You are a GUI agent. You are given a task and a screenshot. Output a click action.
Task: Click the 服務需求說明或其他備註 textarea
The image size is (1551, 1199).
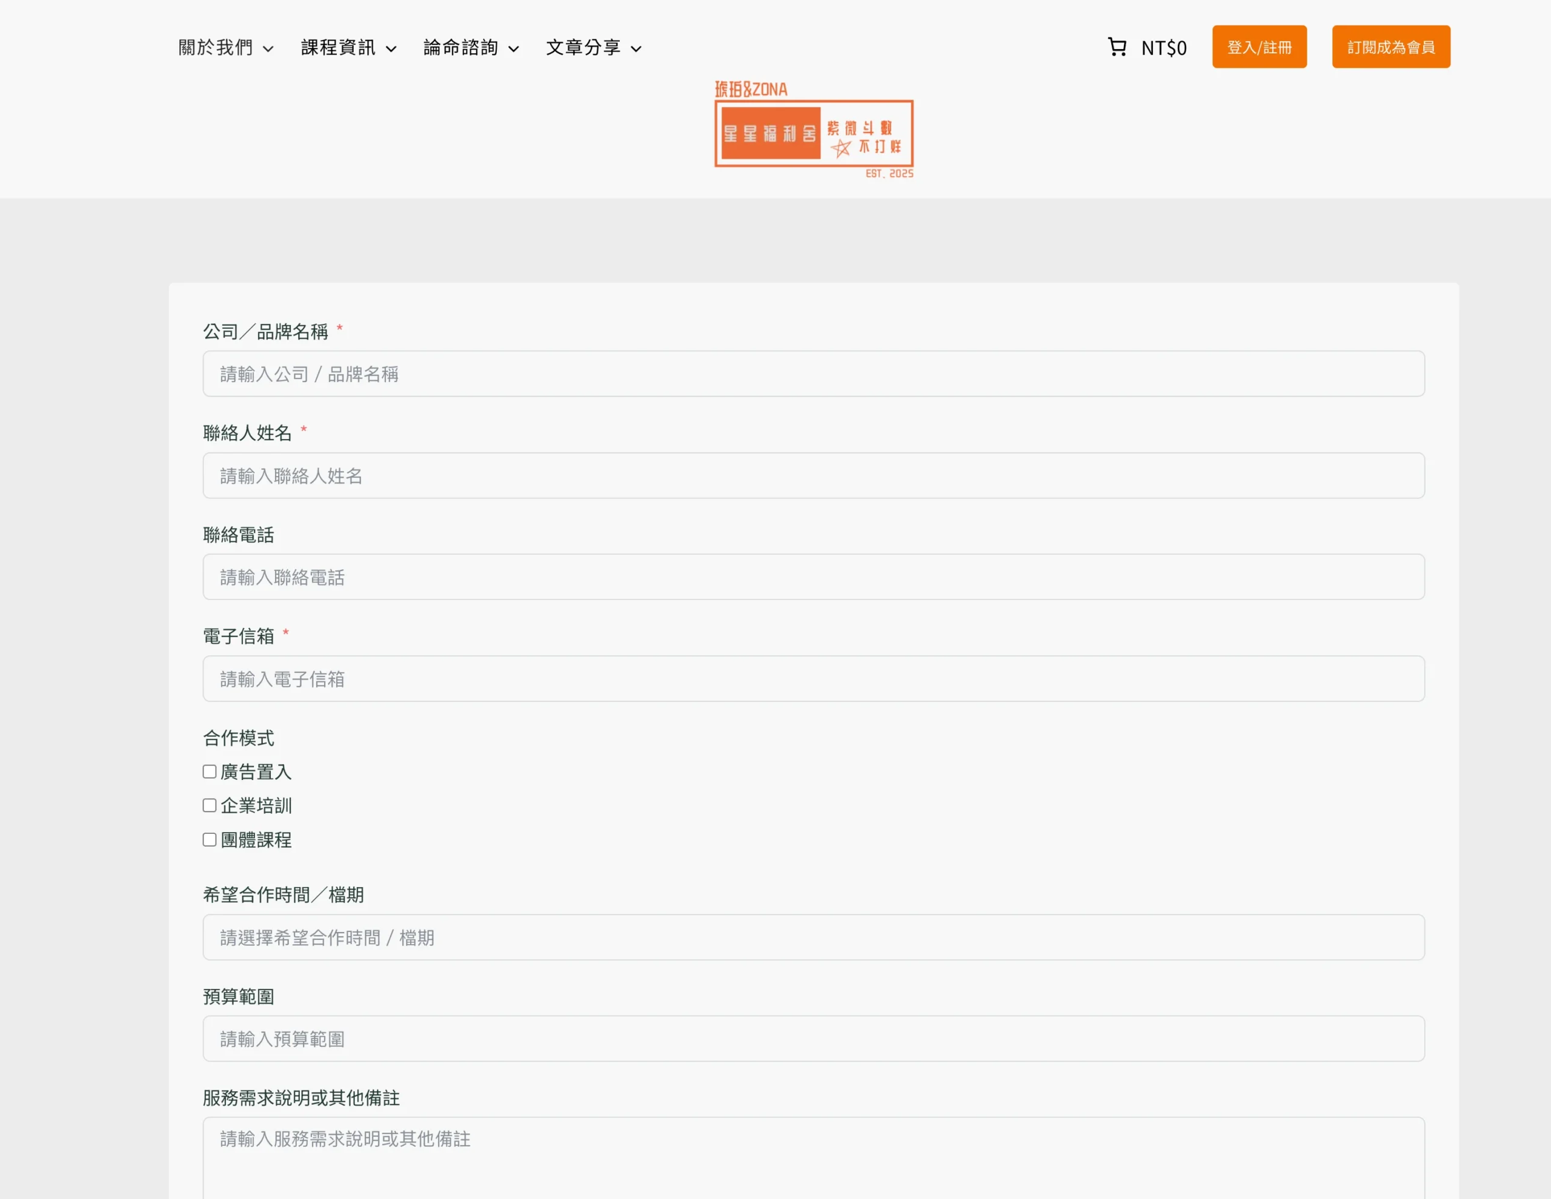pos(813,1157)
